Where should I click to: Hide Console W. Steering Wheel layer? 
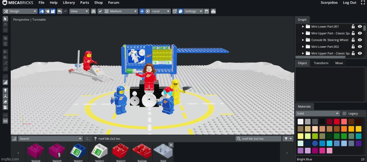[x=360, y=40]
